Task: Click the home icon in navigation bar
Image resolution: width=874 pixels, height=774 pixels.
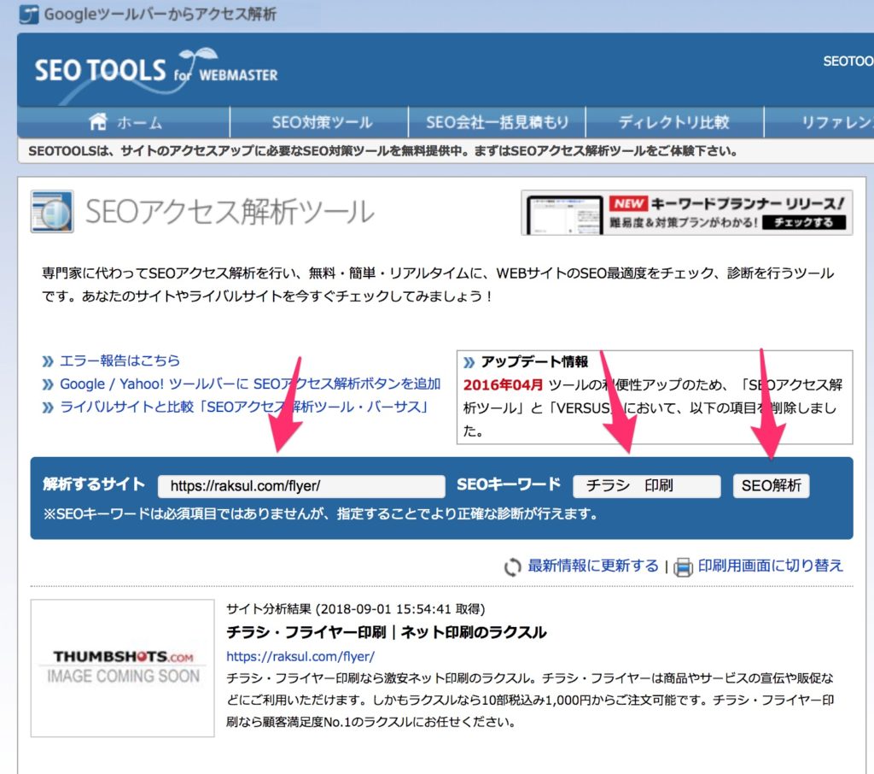Action: [x=99, y=122]
